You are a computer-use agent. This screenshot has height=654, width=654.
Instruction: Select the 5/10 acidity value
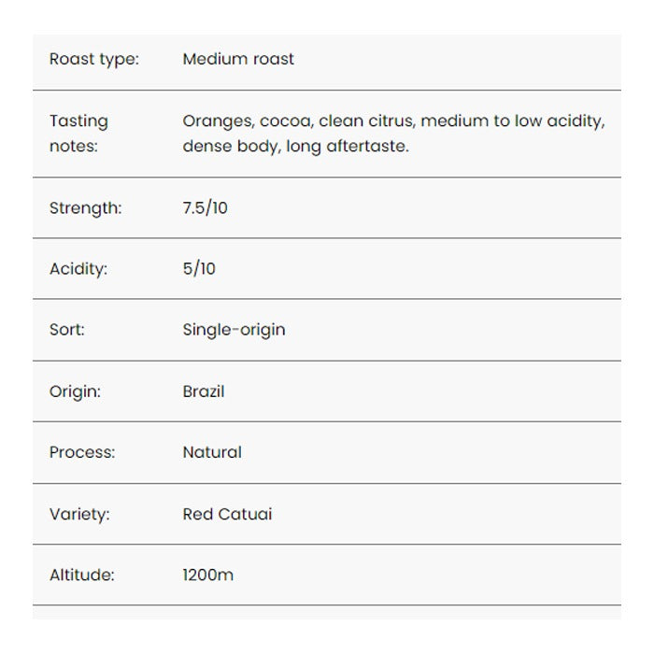click(x=199, y=269)
